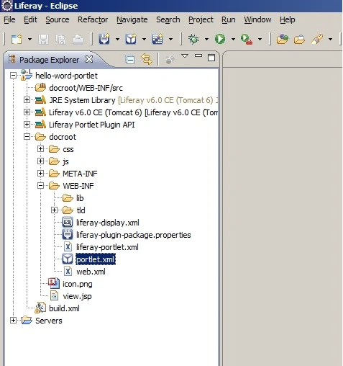Expand the META-INF folder
The height and width of the screenshot is (366, 343).
tap(40, 174)
